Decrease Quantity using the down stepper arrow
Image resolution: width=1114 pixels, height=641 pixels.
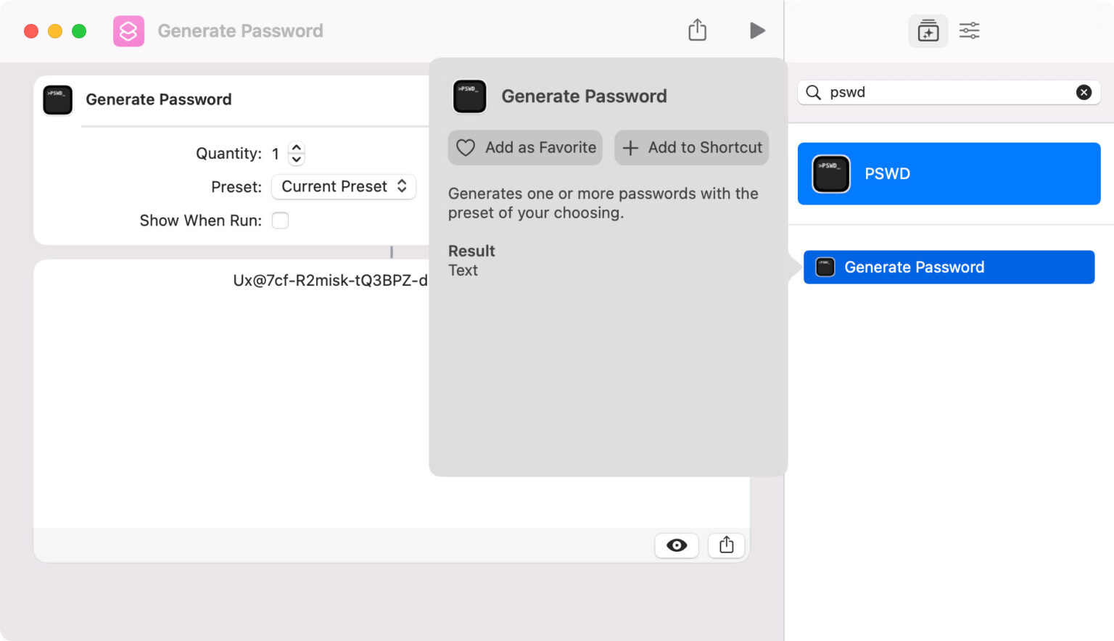pos(297,159)
